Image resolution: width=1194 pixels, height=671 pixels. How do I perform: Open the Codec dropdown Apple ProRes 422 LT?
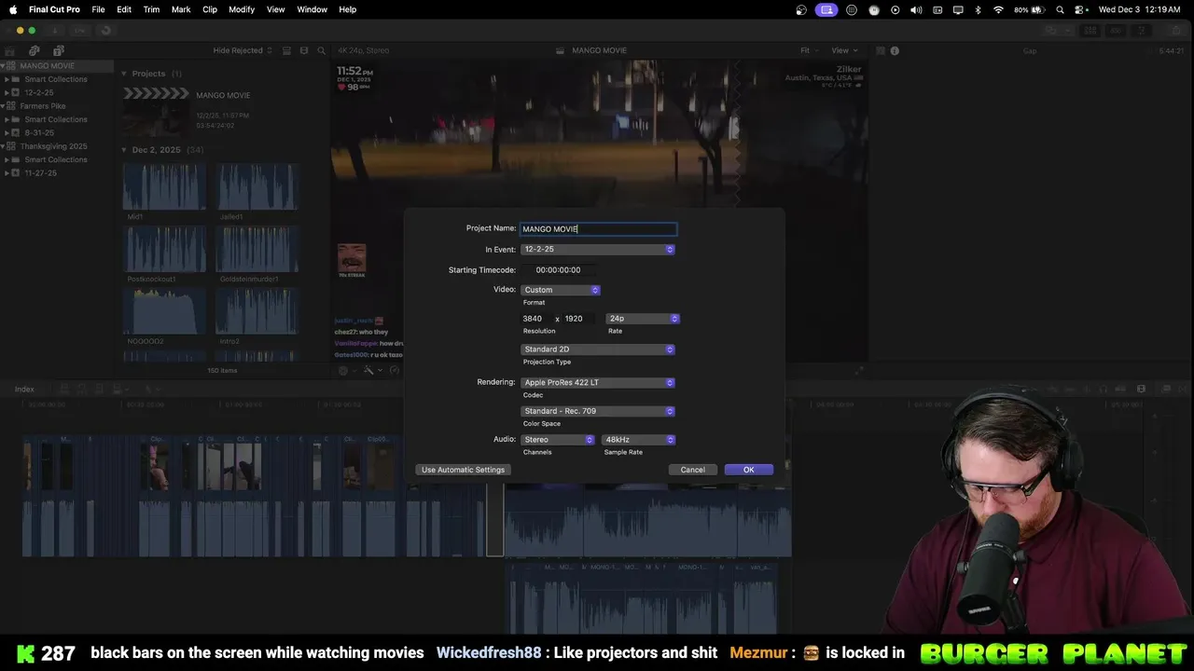(x=598, y=383)
